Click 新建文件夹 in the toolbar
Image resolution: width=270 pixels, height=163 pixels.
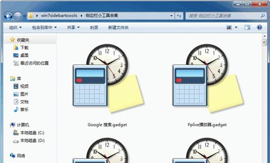pyautogui.click(x=118, y=27)
